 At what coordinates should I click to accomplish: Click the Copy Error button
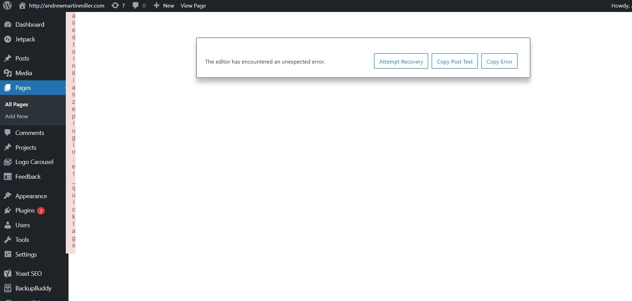click(499, 61)
